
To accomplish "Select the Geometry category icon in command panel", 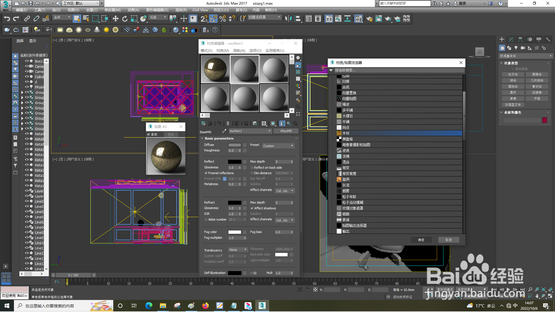I will 502,48.
